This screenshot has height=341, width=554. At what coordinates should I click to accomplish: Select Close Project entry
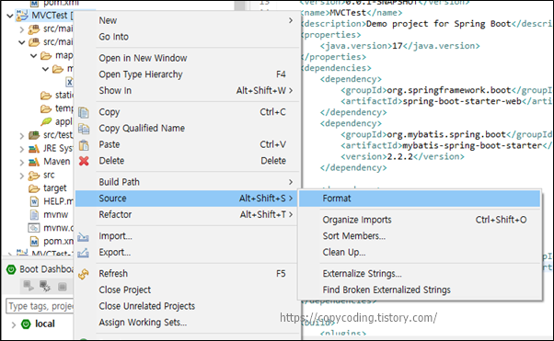coord(187,290)
